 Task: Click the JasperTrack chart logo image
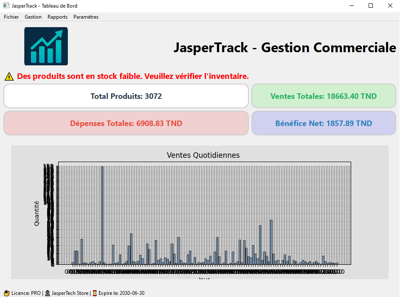pyautogui.click(x=46, y=46)
